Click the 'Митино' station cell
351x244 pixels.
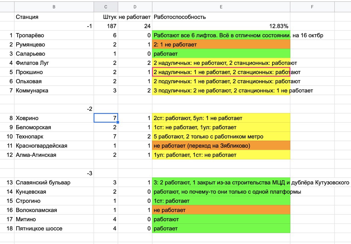(x=54, y=219)
